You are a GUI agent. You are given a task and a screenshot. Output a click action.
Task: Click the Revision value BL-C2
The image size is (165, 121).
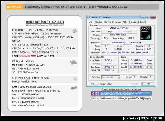pyautogui.click(x=149, y=49)
